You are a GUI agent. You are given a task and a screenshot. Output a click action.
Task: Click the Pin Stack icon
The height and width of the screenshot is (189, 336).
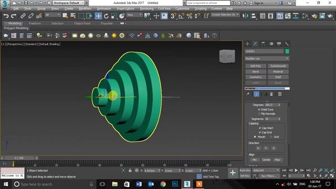pyautogui.click(x=248, y=94)
